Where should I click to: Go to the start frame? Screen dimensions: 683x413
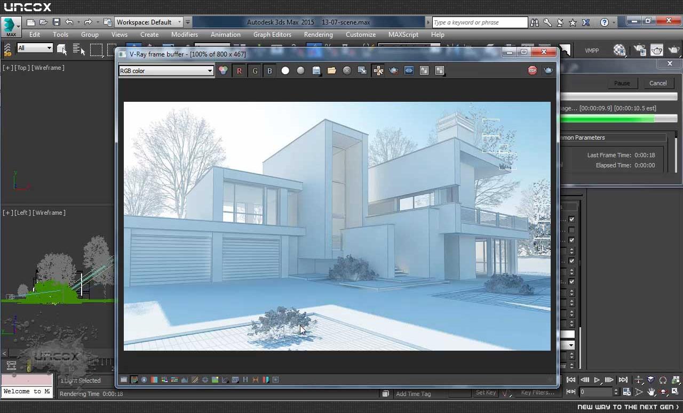coord(571,380)
